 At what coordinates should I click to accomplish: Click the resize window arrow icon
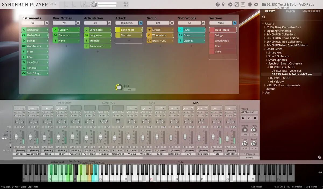click(x=237, y=5)
